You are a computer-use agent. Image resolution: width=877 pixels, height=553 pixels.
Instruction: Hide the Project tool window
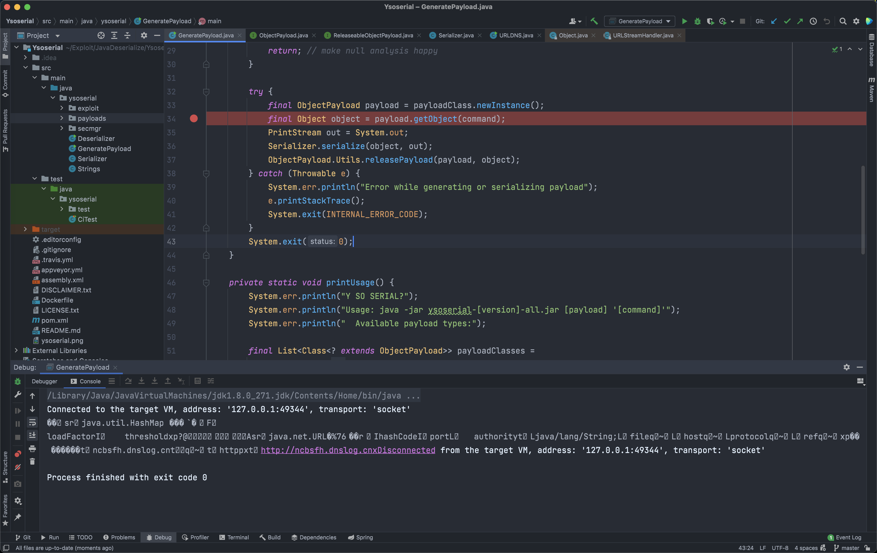point(157,35)
